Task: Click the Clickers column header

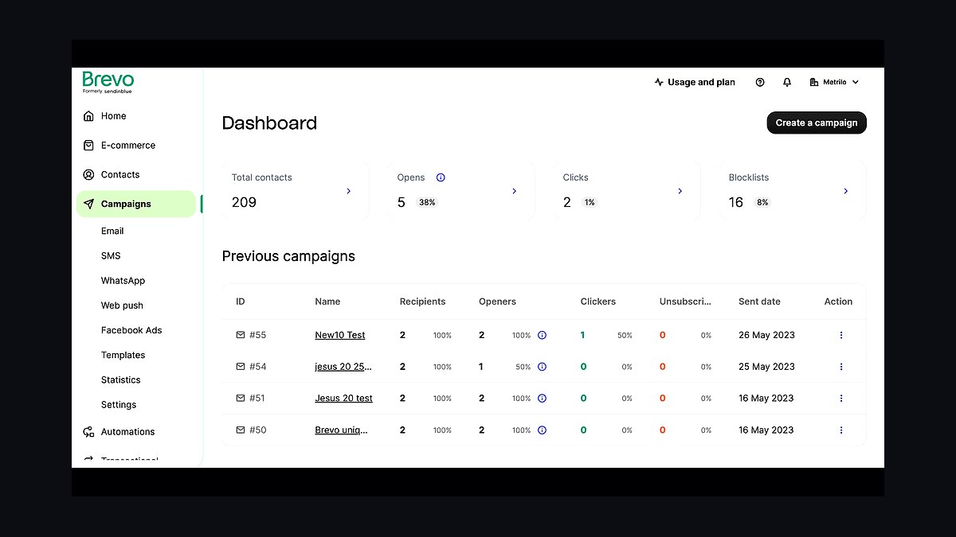Action: click(x=598, y=302)
